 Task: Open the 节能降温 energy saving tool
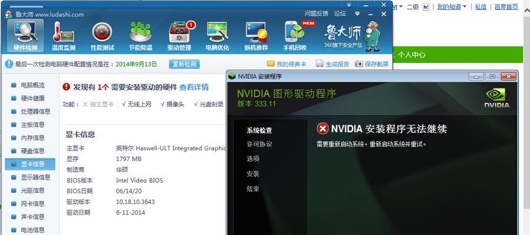pyautogui.click(x=140, y=36)
